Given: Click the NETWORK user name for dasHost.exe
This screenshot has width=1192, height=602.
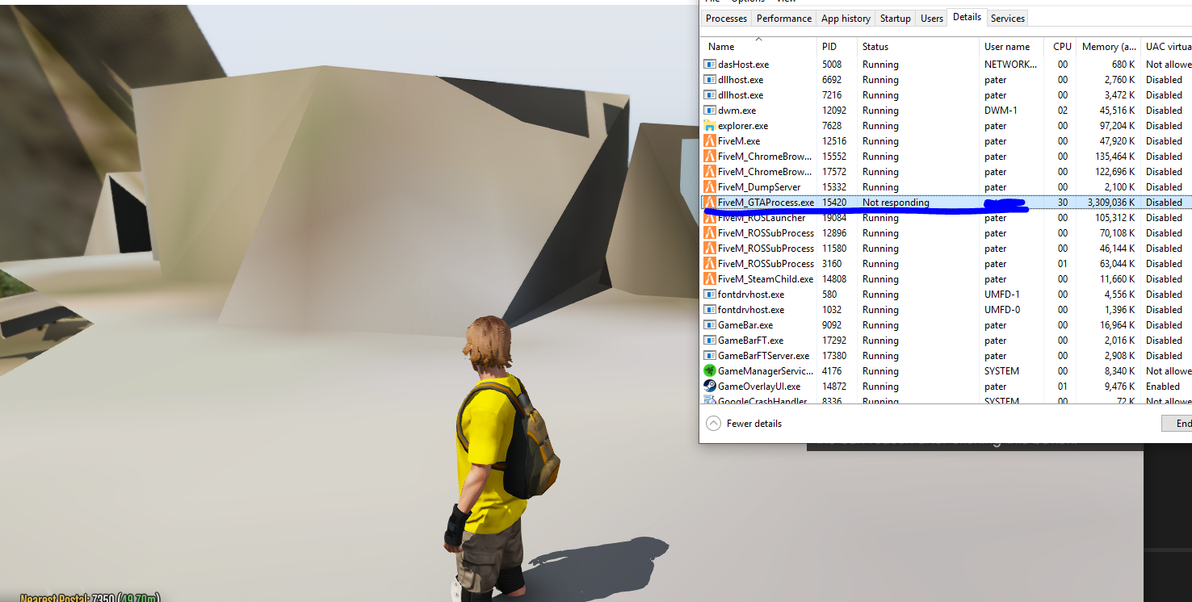Looking at the screenshot, I should 1010,65.
